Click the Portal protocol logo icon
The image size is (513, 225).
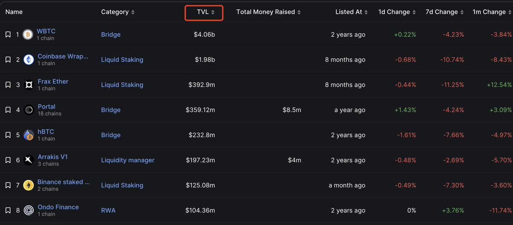(29, 110)
